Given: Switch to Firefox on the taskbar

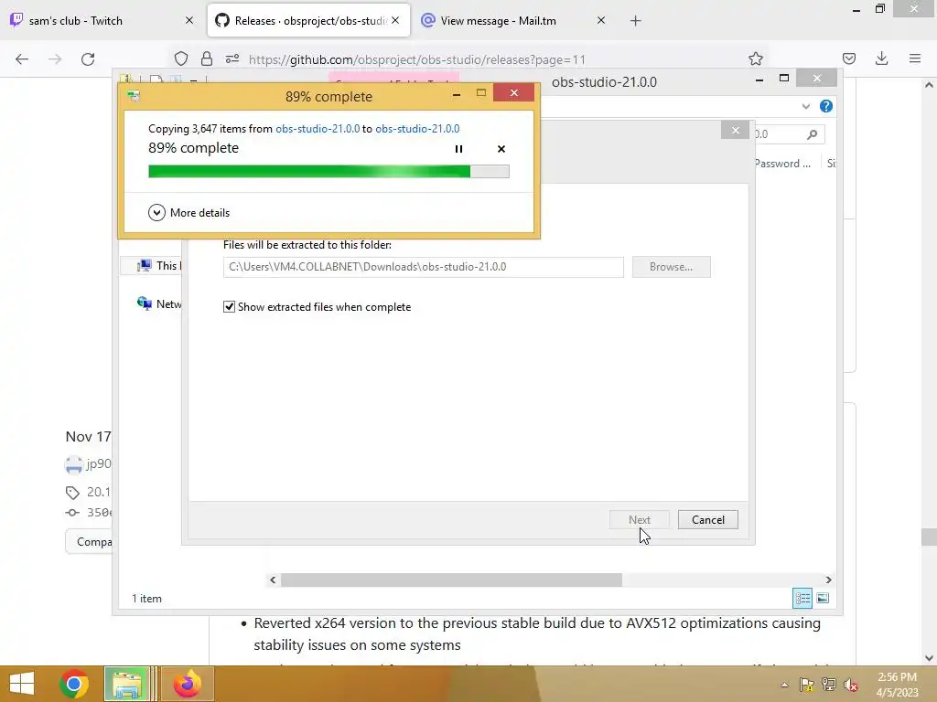Looking at the screenshot, I should point(188,684).
